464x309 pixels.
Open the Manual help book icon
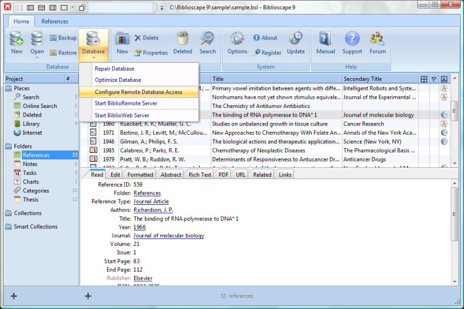(326, 43)
